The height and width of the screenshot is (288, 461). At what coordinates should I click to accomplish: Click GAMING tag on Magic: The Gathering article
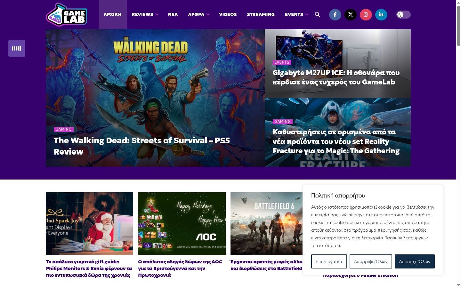(282, 122)
